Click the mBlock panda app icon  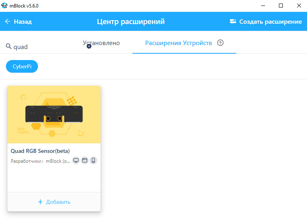(4, 6)
